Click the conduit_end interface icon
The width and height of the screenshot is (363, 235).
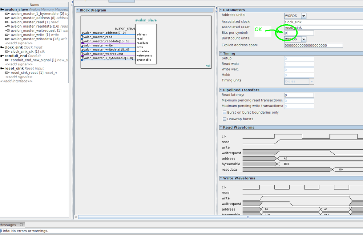(x=2, y=56)
